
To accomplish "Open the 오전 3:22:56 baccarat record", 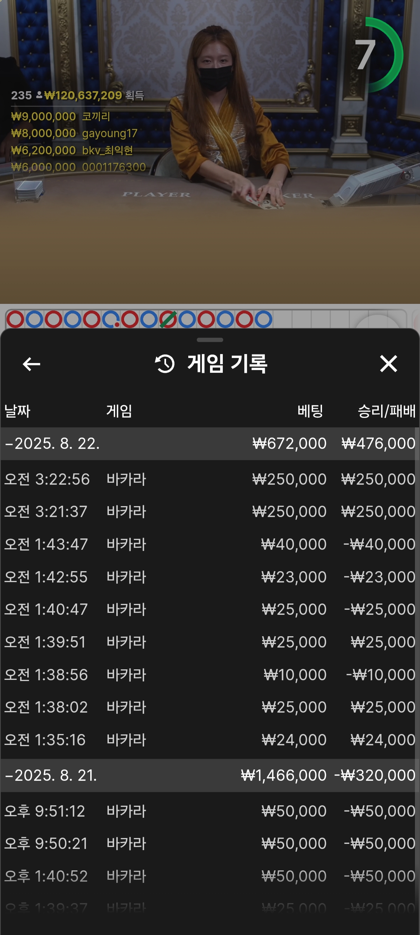I will [x=210, y=479].
